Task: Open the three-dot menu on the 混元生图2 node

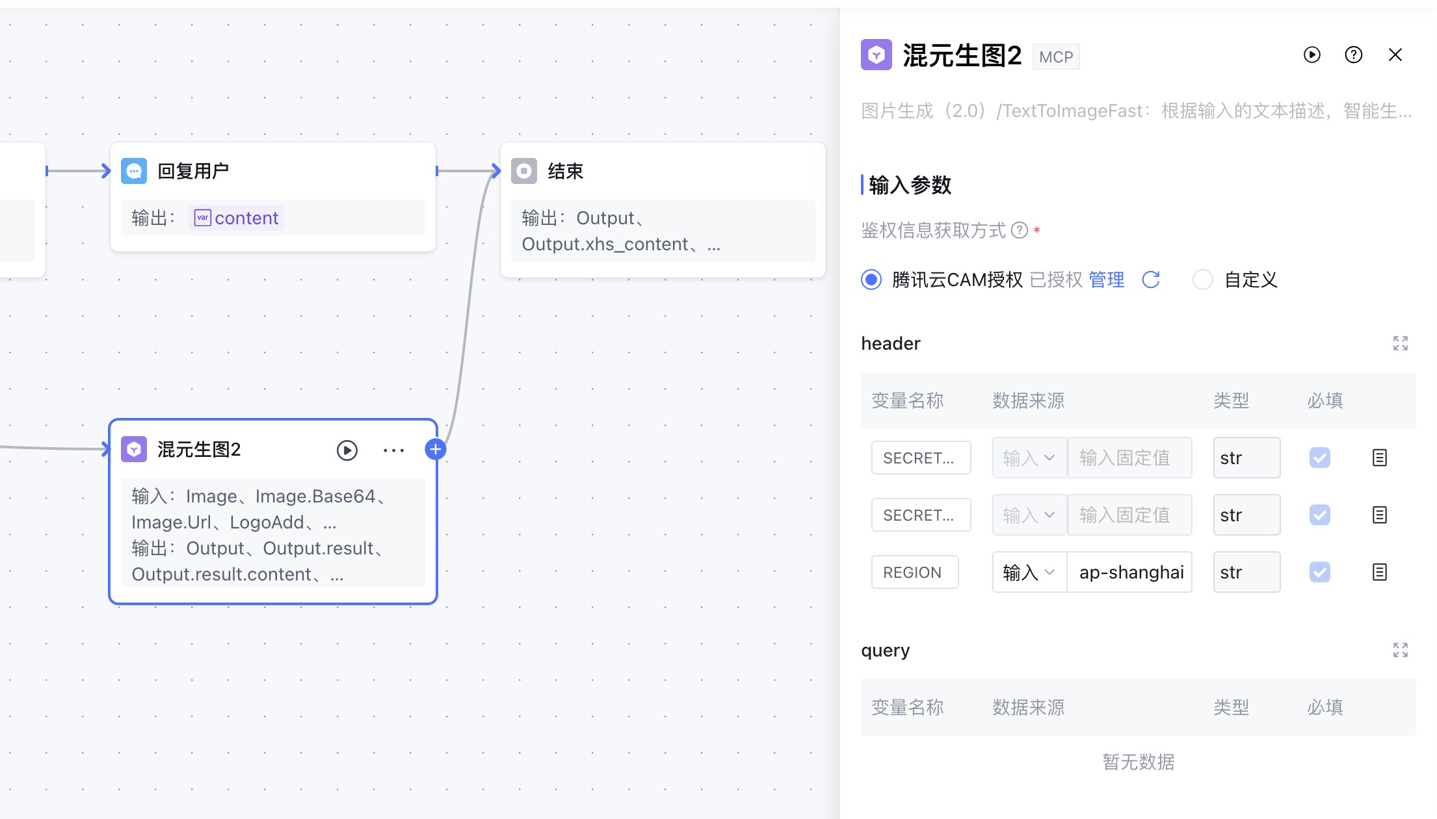Action: pos(393,450)
